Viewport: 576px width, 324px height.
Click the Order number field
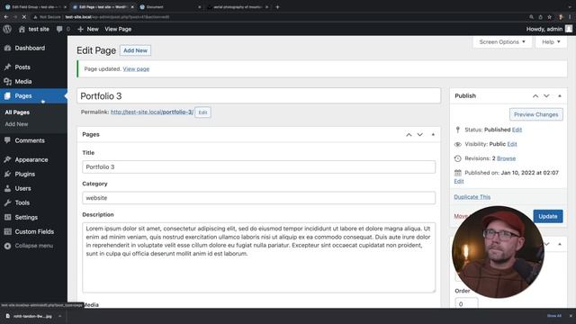[466, 303]
